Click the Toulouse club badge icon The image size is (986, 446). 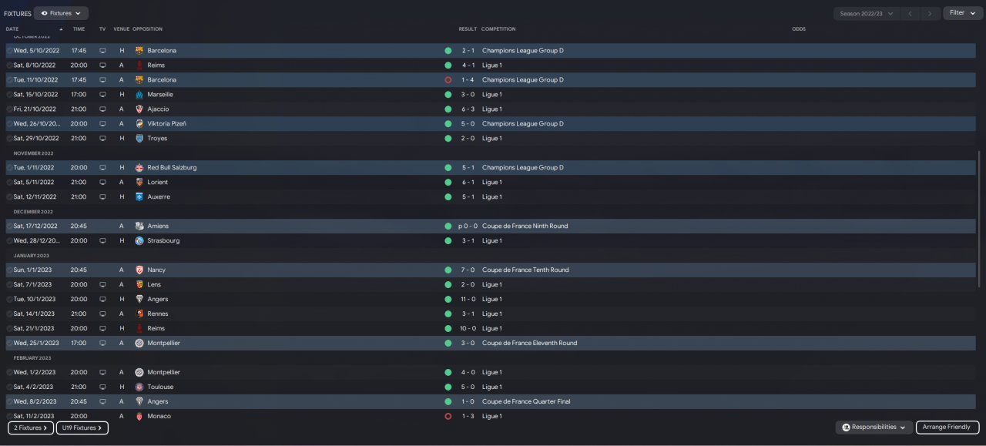pos(139,387)
